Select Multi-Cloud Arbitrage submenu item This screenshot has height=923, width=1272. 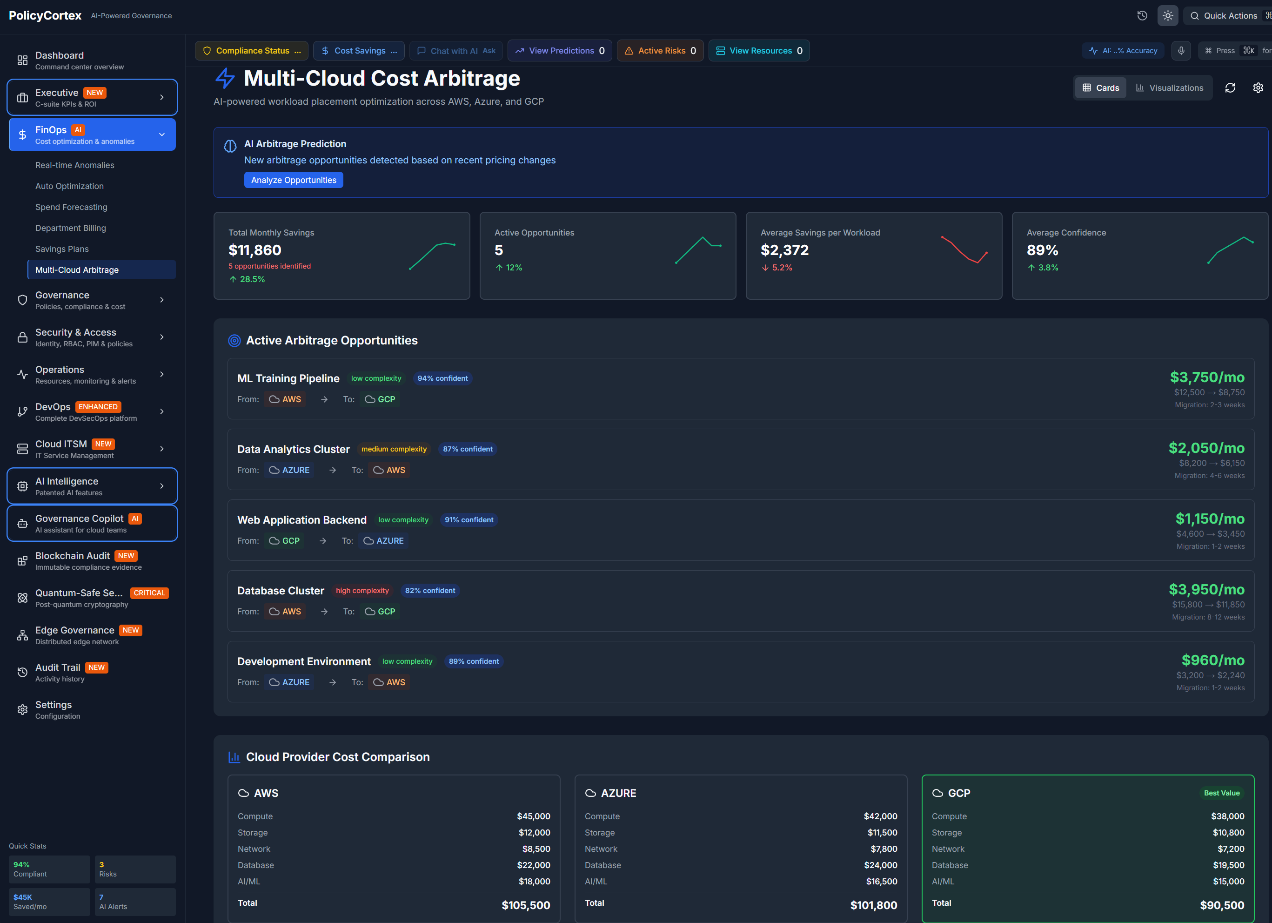click(x=101, y=270)
